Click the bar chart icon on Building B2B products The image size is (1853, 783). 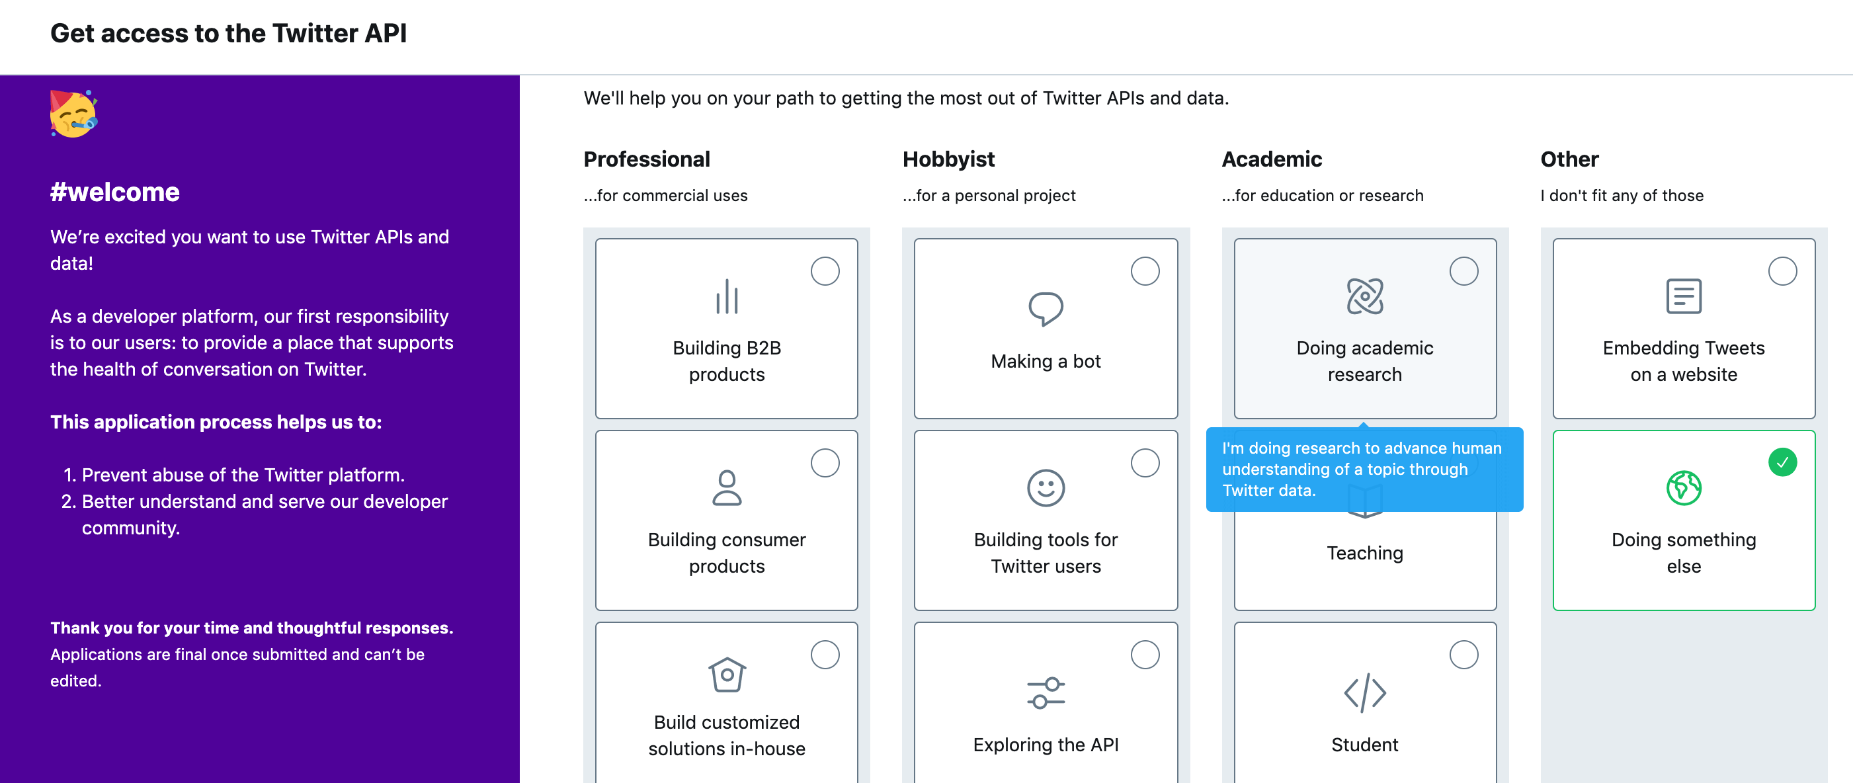tap(727, 298)
